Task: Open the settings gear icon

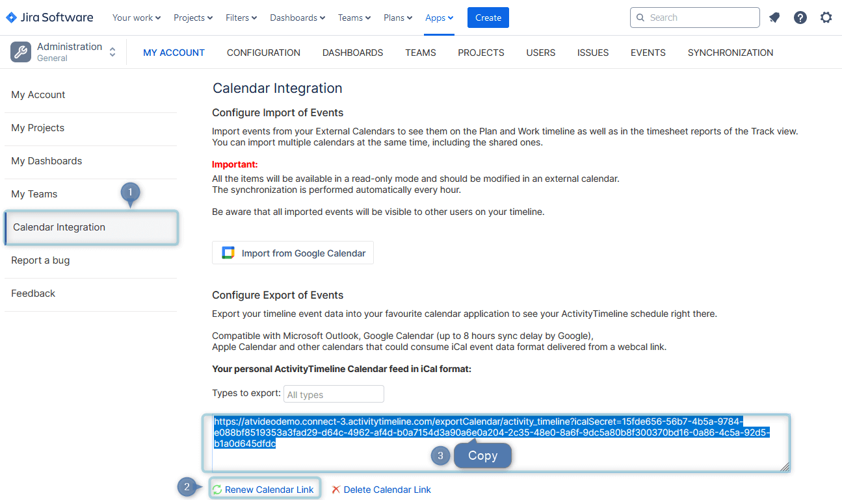Action: click(x=826, y=18)
